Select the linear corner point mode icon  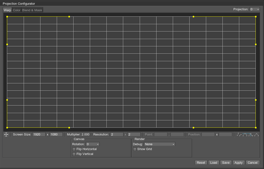click(x=239, y=135)
